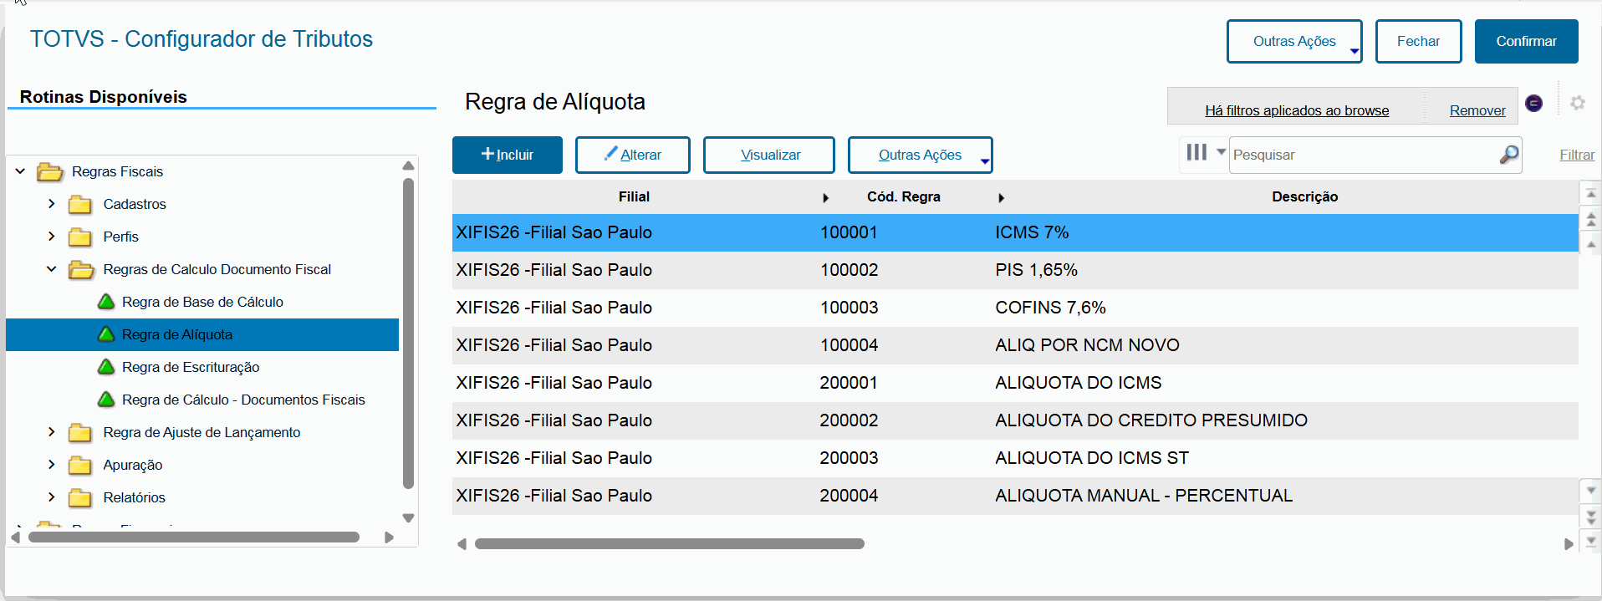Image resolution: width=1602 pixels, height=601 pixels.
Task: Click the Confirmar button
Action: 1525,42
